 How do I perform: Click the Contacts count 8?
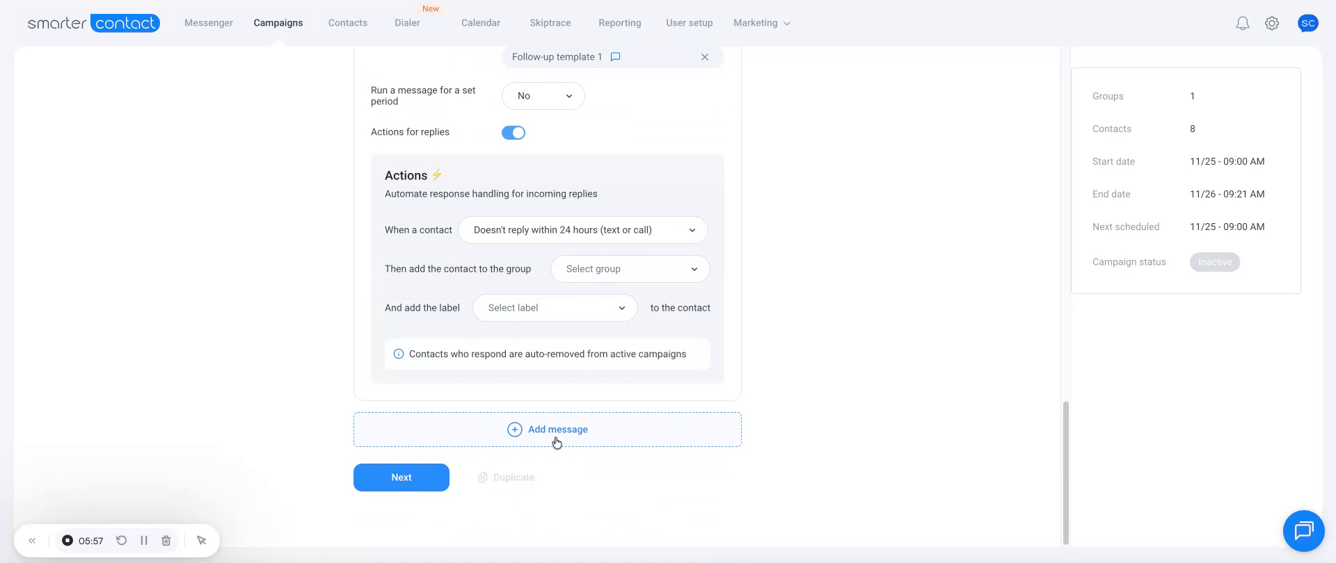coord(1193,129)
